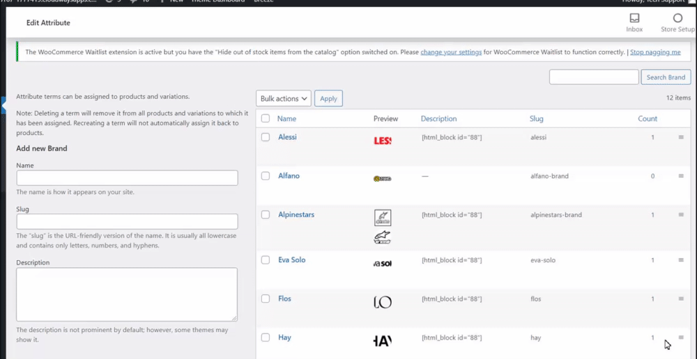Sort the table by the Name column
Image resolution: width=697 pixels, height=359 pixels.
point(286,118)
